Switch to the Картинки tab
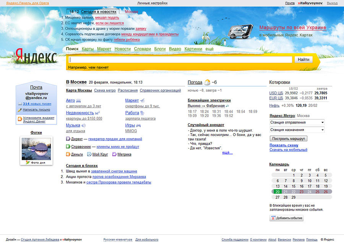 (x=193, y=49)
